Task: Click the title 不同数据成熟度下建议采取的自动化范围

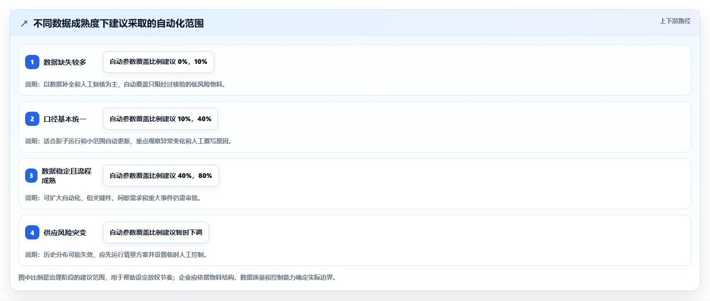Action: pos(118,24)
